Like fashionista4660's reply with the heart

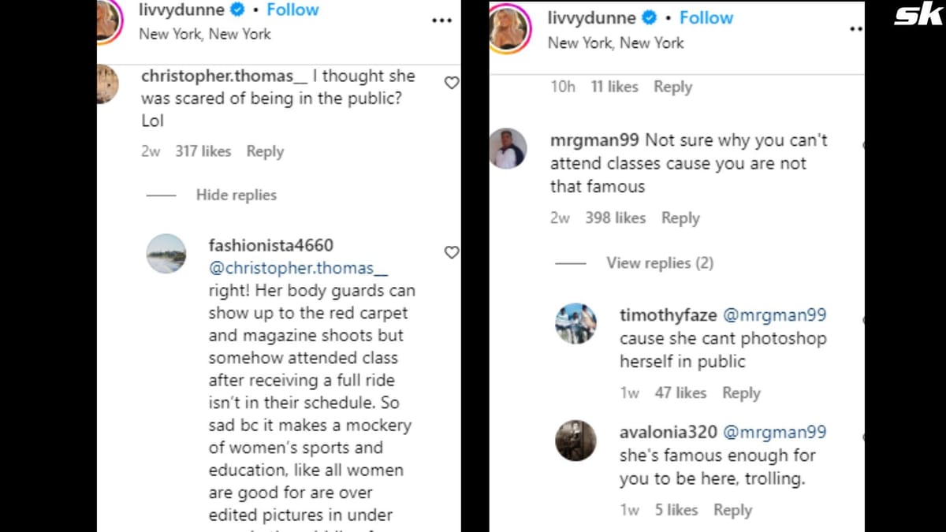point(452,252)
